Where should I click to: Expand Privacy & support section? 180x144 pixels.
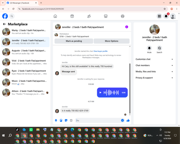point(154,78)
